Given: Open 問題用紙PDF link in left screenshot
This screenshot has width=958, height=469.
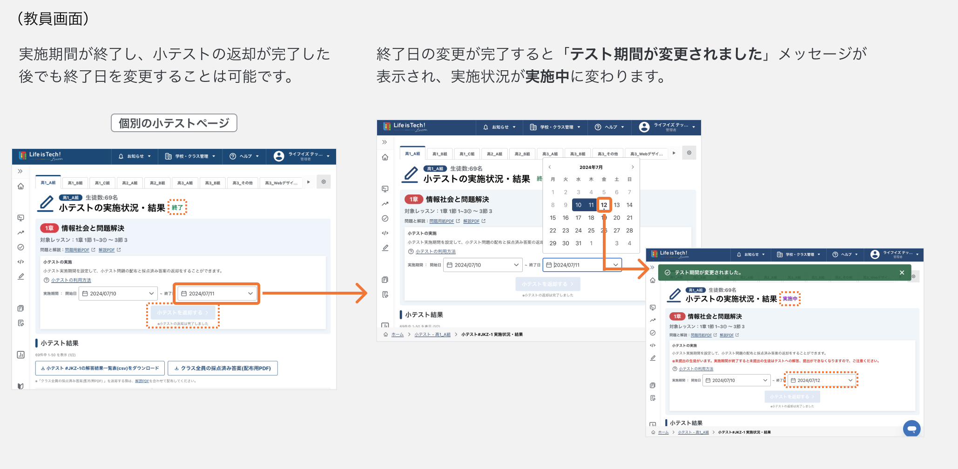Looking at the screenshot, I should tap(77, 250).
